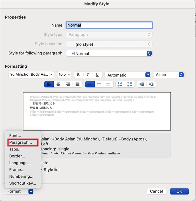
Task: Open Style for following paragraph dropdown
Action: (109, 53)
